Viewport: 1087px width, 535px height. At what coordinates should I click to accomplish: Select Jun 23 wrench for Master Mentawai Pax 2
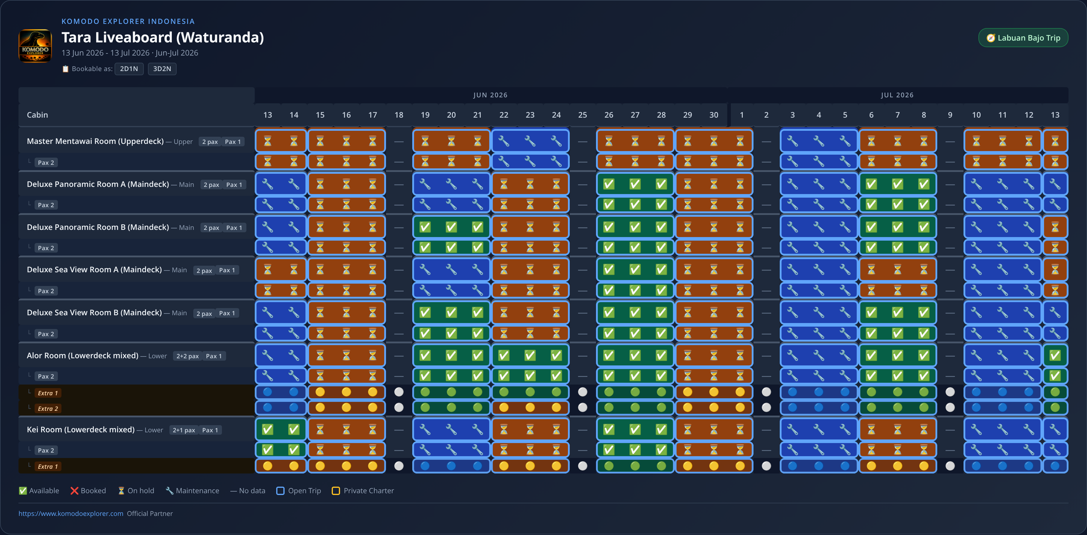click(530, 161)
